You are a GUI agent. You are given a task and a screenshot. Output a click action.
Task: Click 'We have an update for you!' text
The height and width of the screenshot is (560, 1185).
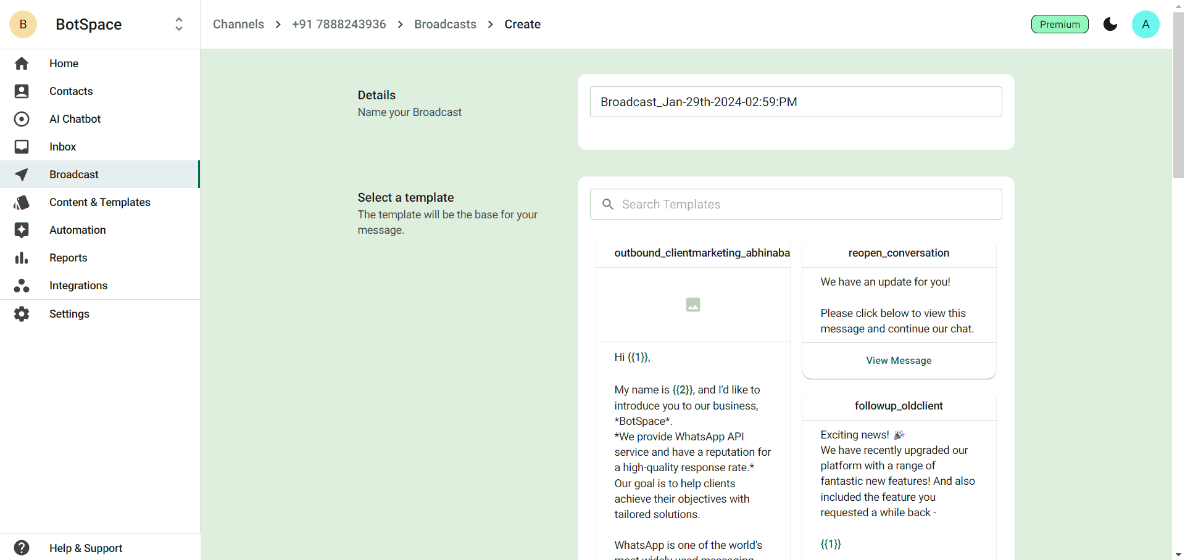tap(885, 282)
